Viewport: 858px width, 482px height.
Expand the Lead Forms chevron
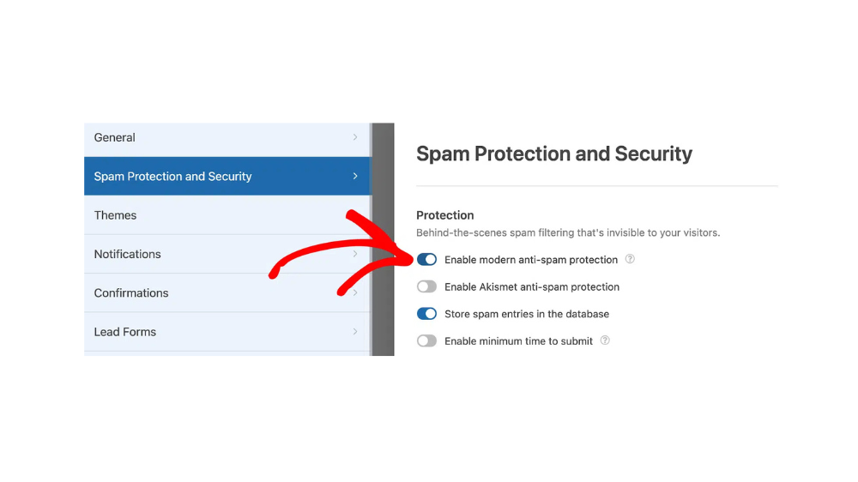(355, 332)
